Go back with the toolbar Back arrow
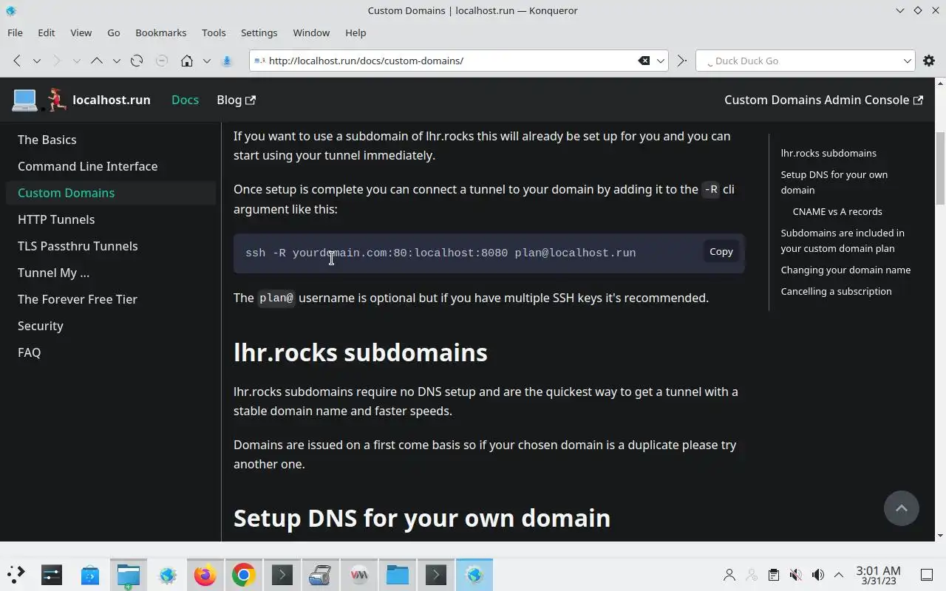 (x=17, y=61)
